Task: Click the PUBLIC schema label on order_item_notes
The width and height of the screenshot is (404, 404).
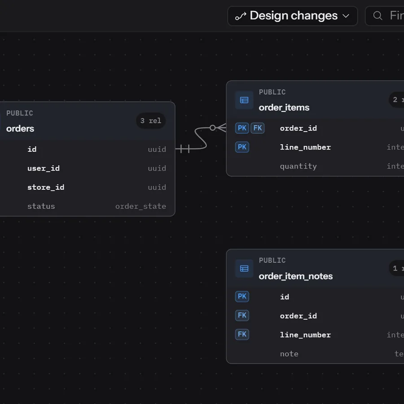Action: pos(272,260)
